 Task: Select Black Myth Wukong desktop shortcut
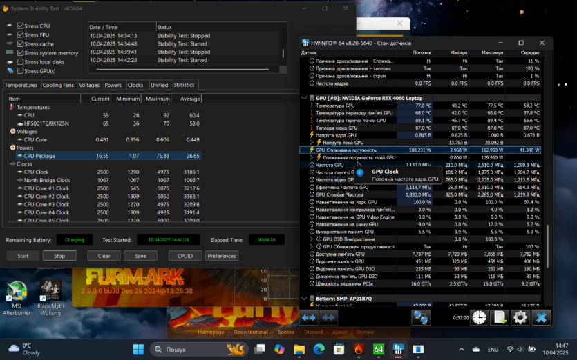[50, 299]
